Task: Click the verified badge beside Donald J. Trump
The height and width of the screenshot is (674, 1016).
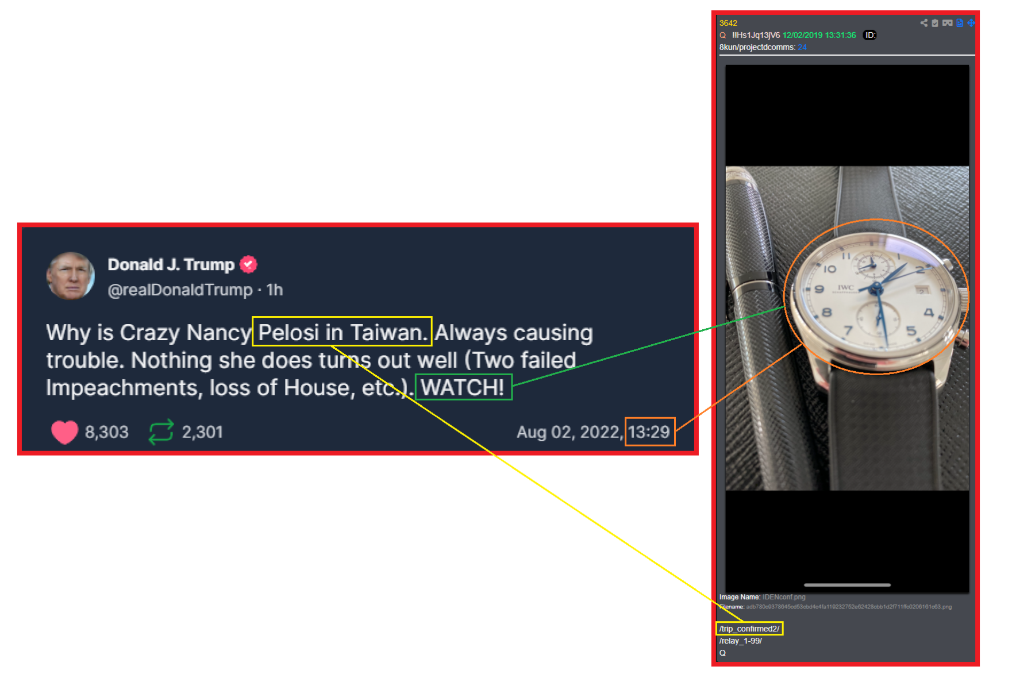Action: click(248, 264)
